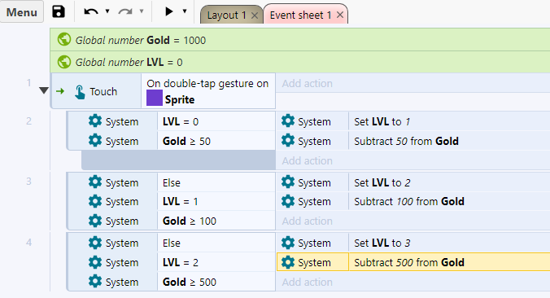
Task: Click the Redo arrow icon
Action: 125,11
